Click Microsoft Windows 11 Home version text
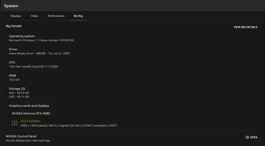Screen dimensions: 265x146 [x=41, y=40]
